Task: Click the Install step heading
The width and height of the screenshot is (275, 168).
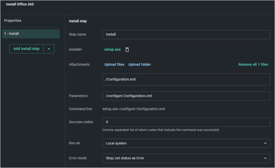Action: point(78,21)
